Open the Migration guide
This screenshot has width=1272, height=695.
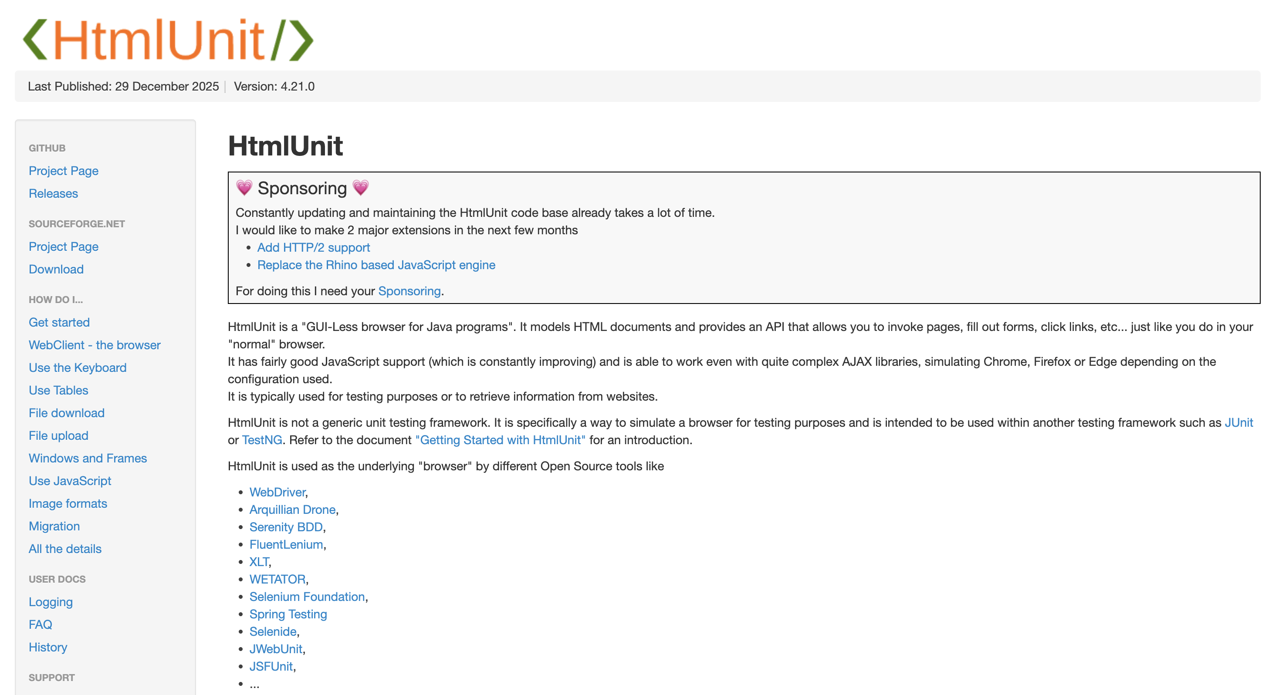54,526
